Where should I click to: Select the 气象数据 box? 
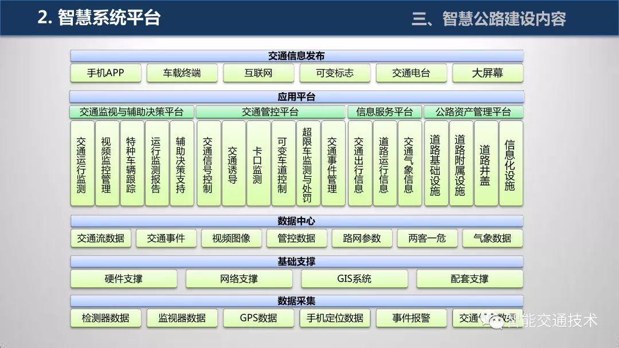(493, 238)
